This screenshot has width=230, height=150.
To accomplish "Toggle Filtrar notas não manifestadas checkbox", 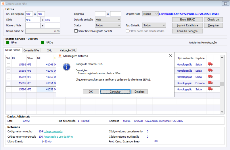I will pyautogui.click(x=127, y=31).
